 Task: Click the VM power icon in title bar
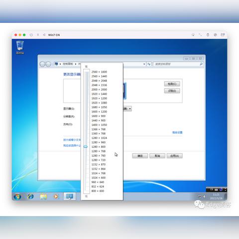coord(31,35)
